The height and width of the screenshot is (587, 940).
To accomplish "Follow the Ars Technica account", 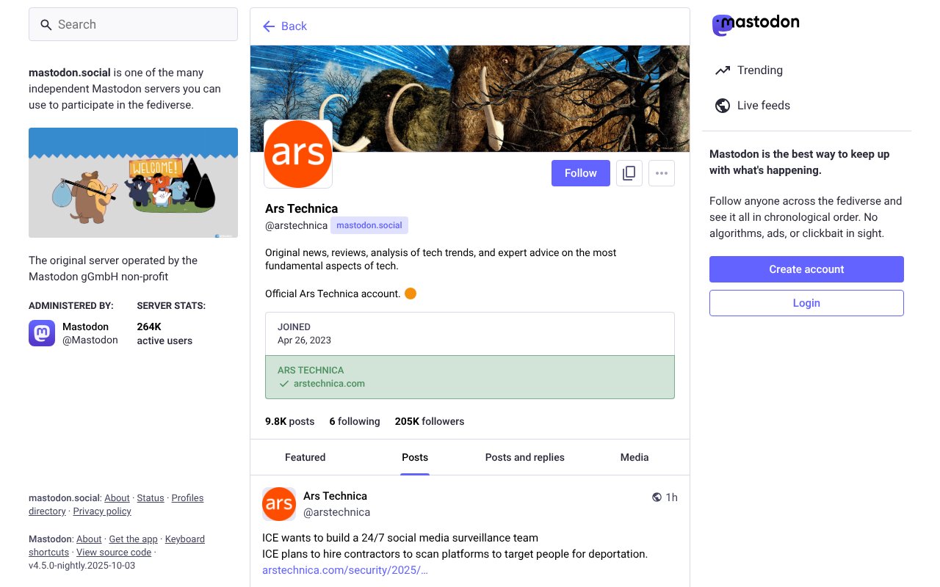I will [x=580, y=173].
